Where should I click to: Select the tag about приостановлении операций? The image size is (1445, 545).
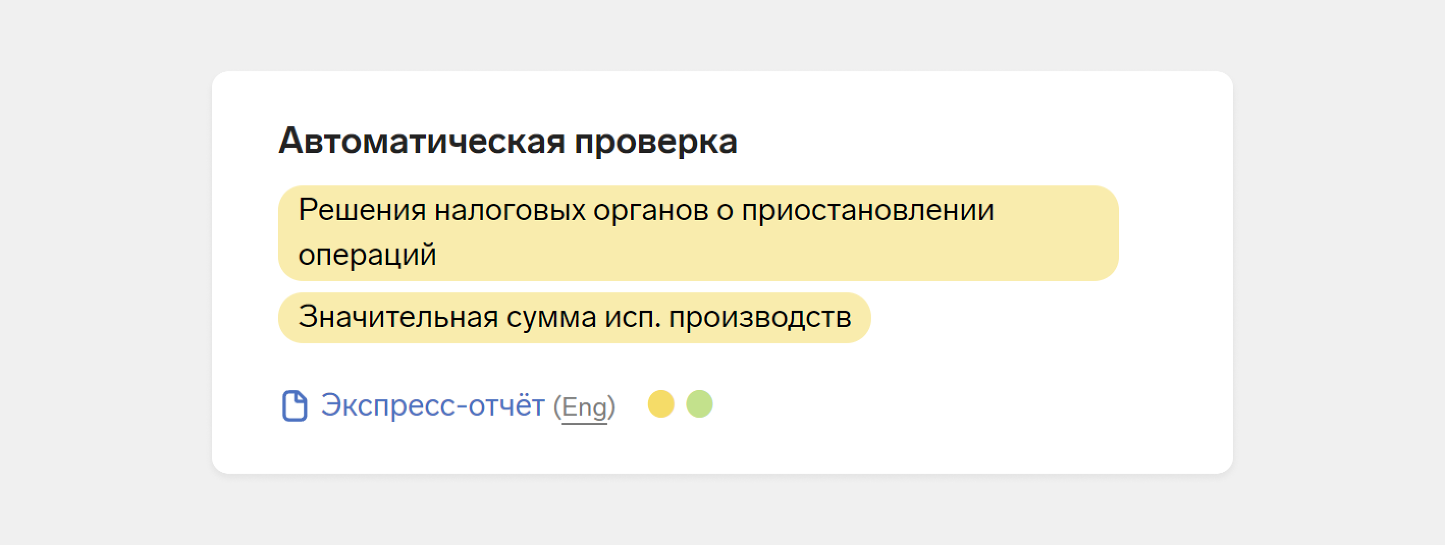(x=699, y=233)
